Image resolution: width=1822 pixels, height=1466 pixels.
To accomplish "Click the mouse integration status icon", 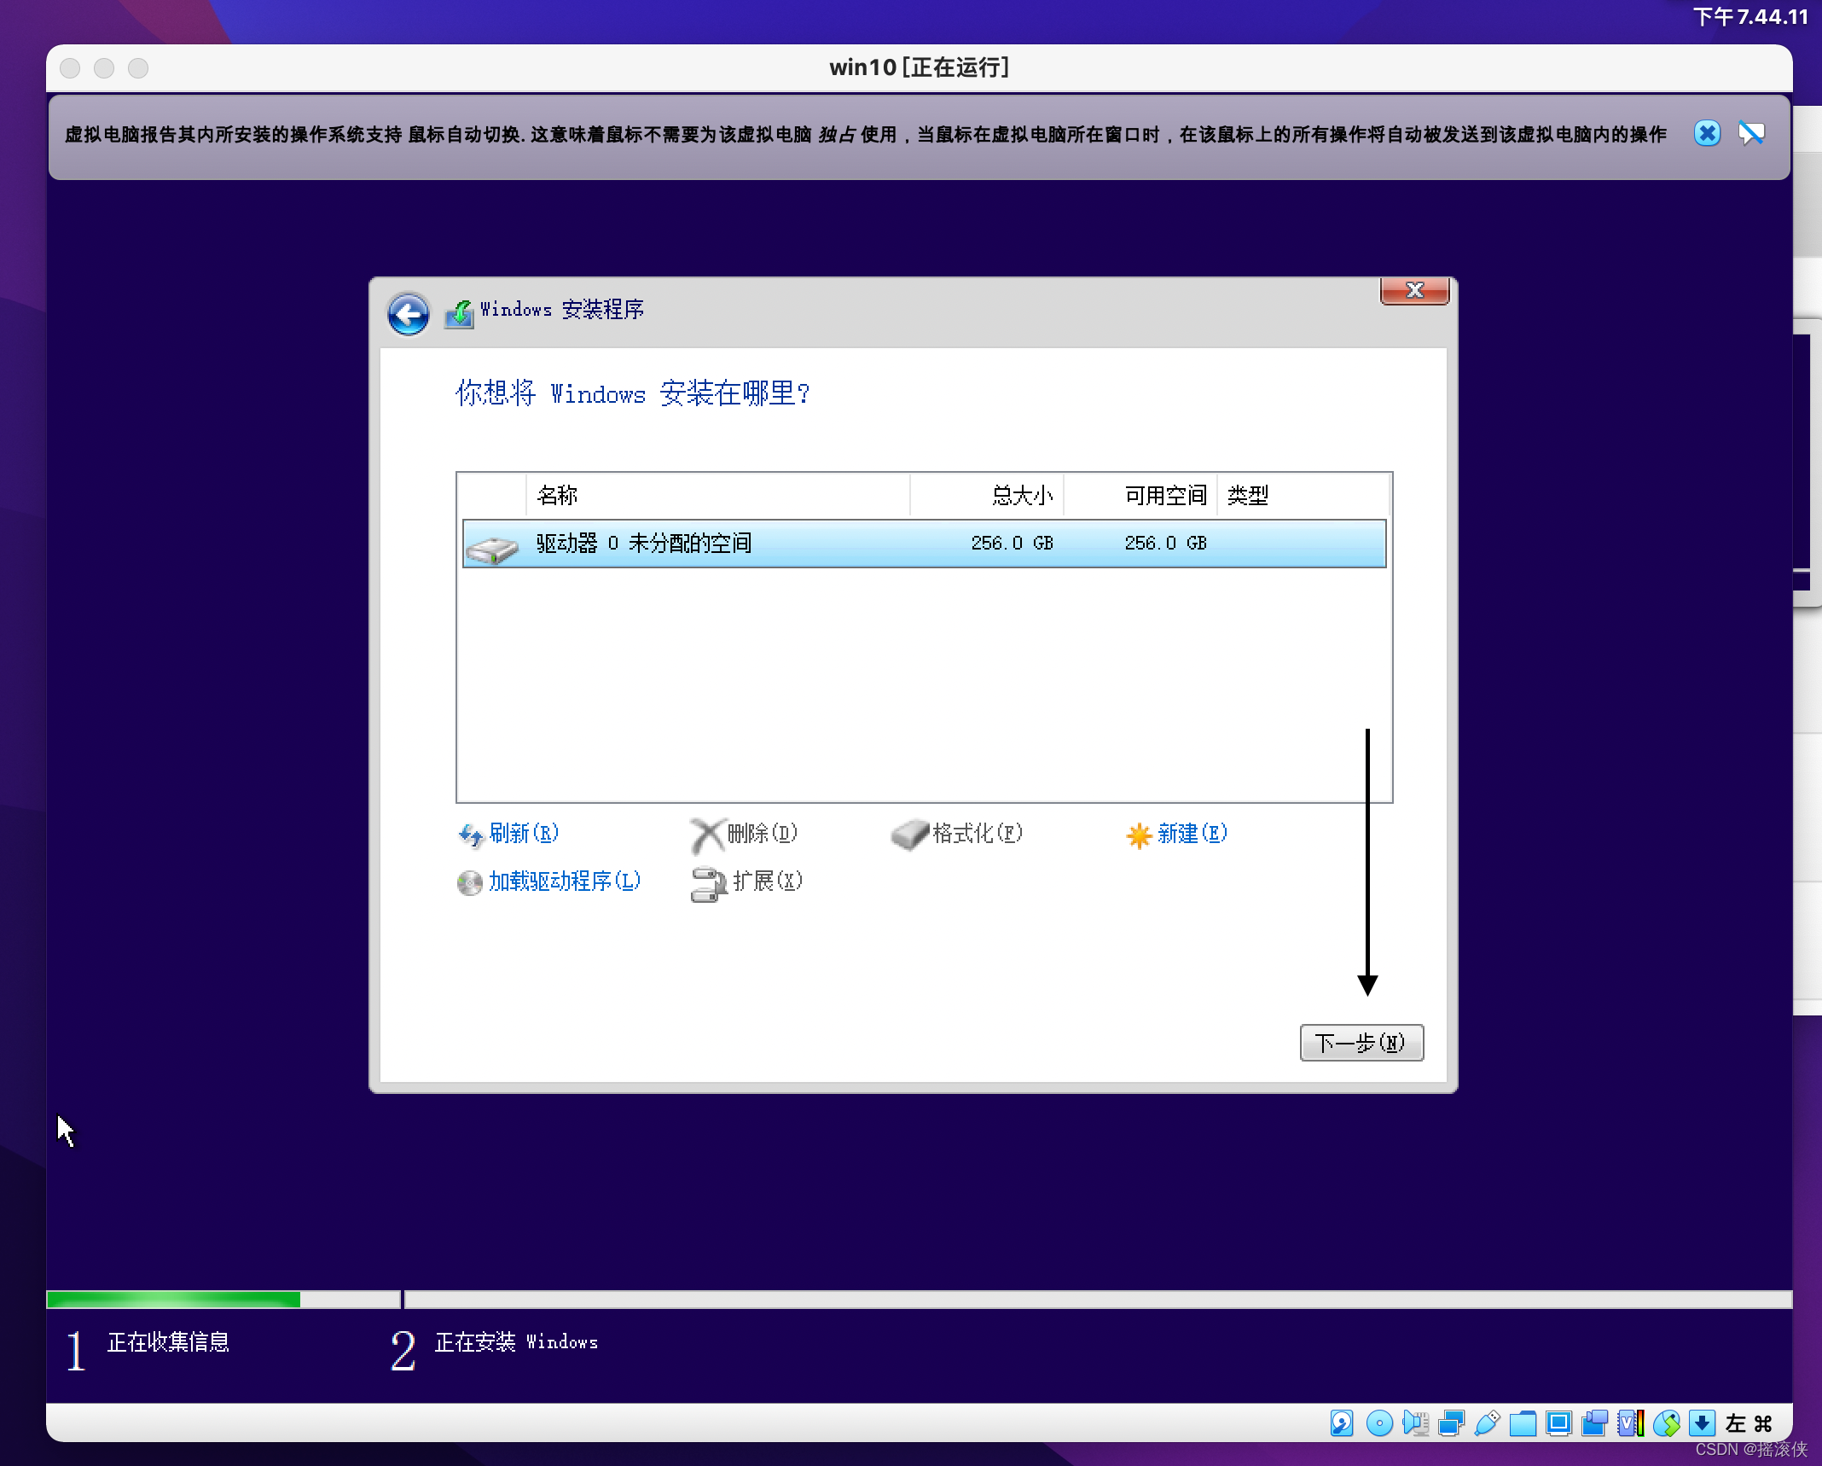I will (1666, 1422).
